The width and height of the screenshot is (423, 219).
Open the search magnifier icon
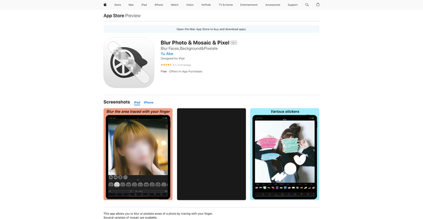(x=307, y=5)
